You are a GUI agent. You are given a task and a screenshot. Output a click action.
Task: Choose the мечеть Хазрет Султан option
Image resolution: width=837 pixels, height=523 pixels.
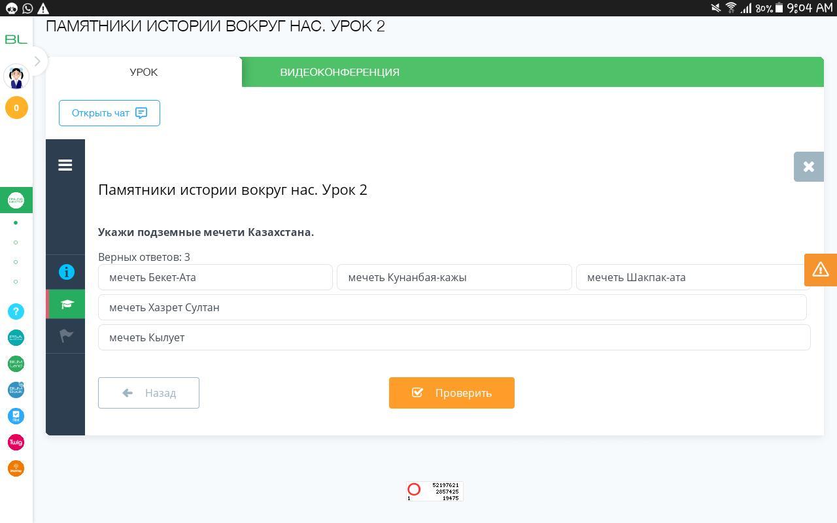[x=452, y=307]
